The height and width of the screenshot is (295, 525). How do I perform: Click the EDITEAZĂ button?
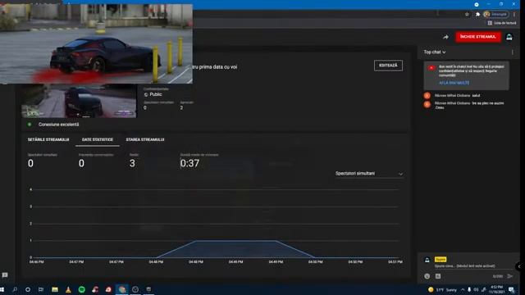[x=388, y=66]
